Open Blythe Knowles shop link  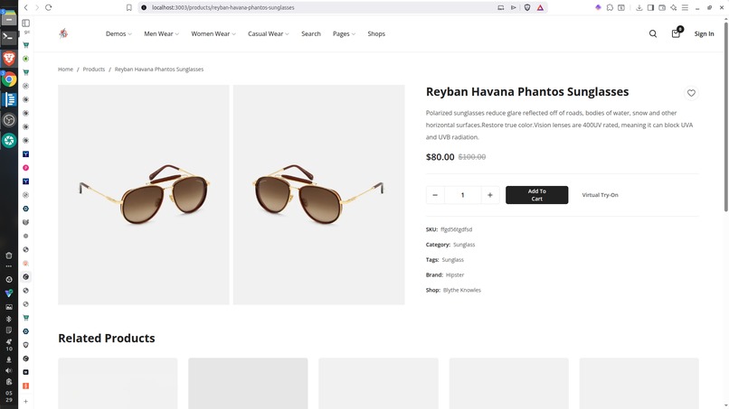[x=461, y=290]
